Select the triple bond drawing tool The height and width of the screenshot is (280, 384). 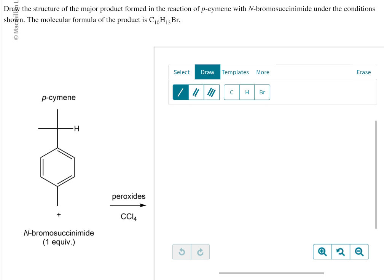point(211,92)
